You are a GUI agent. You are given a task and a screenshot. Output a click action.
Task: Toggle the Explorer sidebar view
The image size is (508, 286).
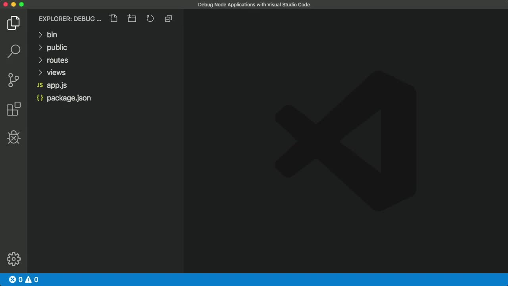(13, 23)
